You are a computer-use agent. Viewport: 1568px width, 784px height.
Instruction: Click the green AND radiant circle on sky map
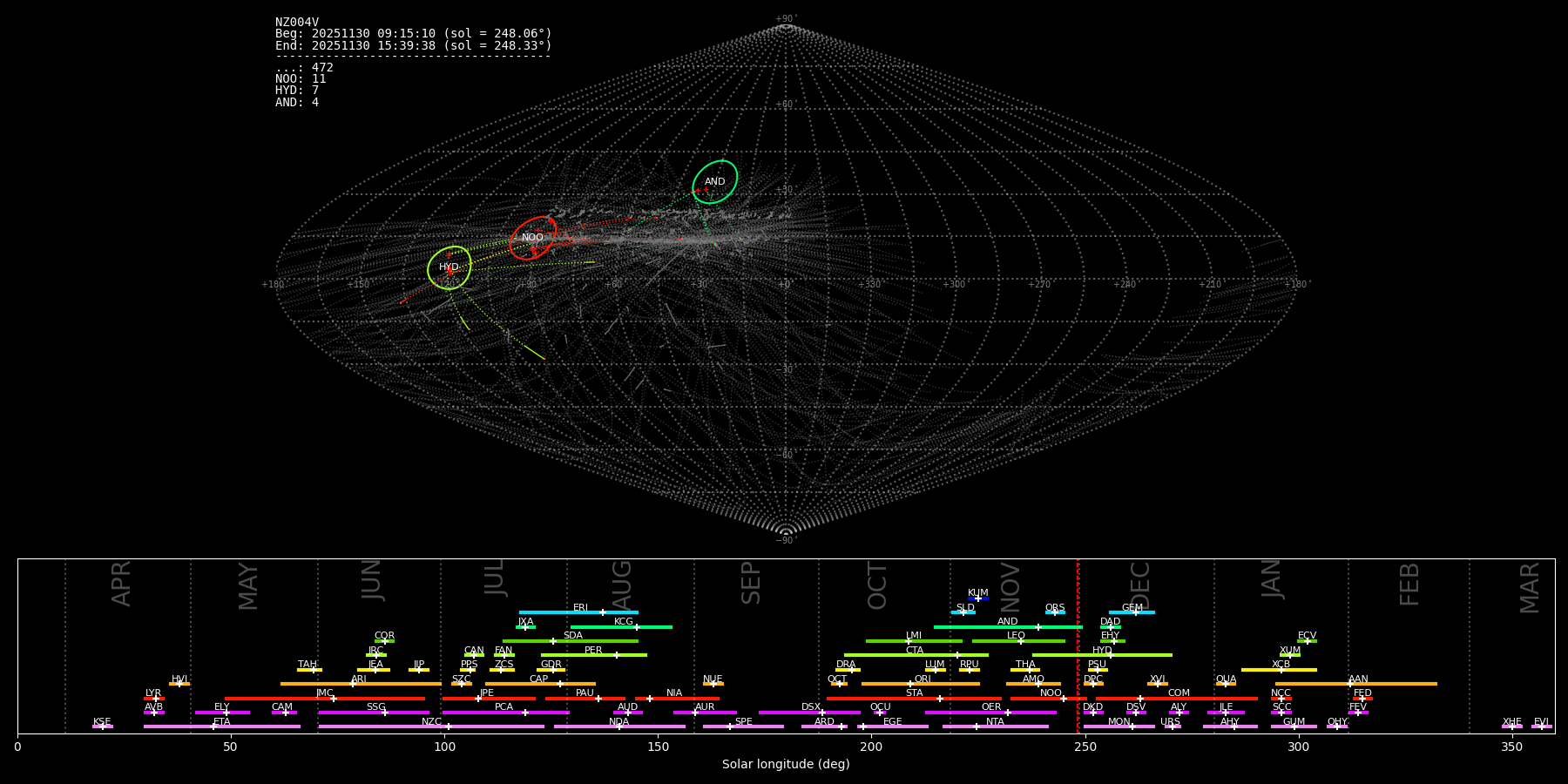pos(714,182)
